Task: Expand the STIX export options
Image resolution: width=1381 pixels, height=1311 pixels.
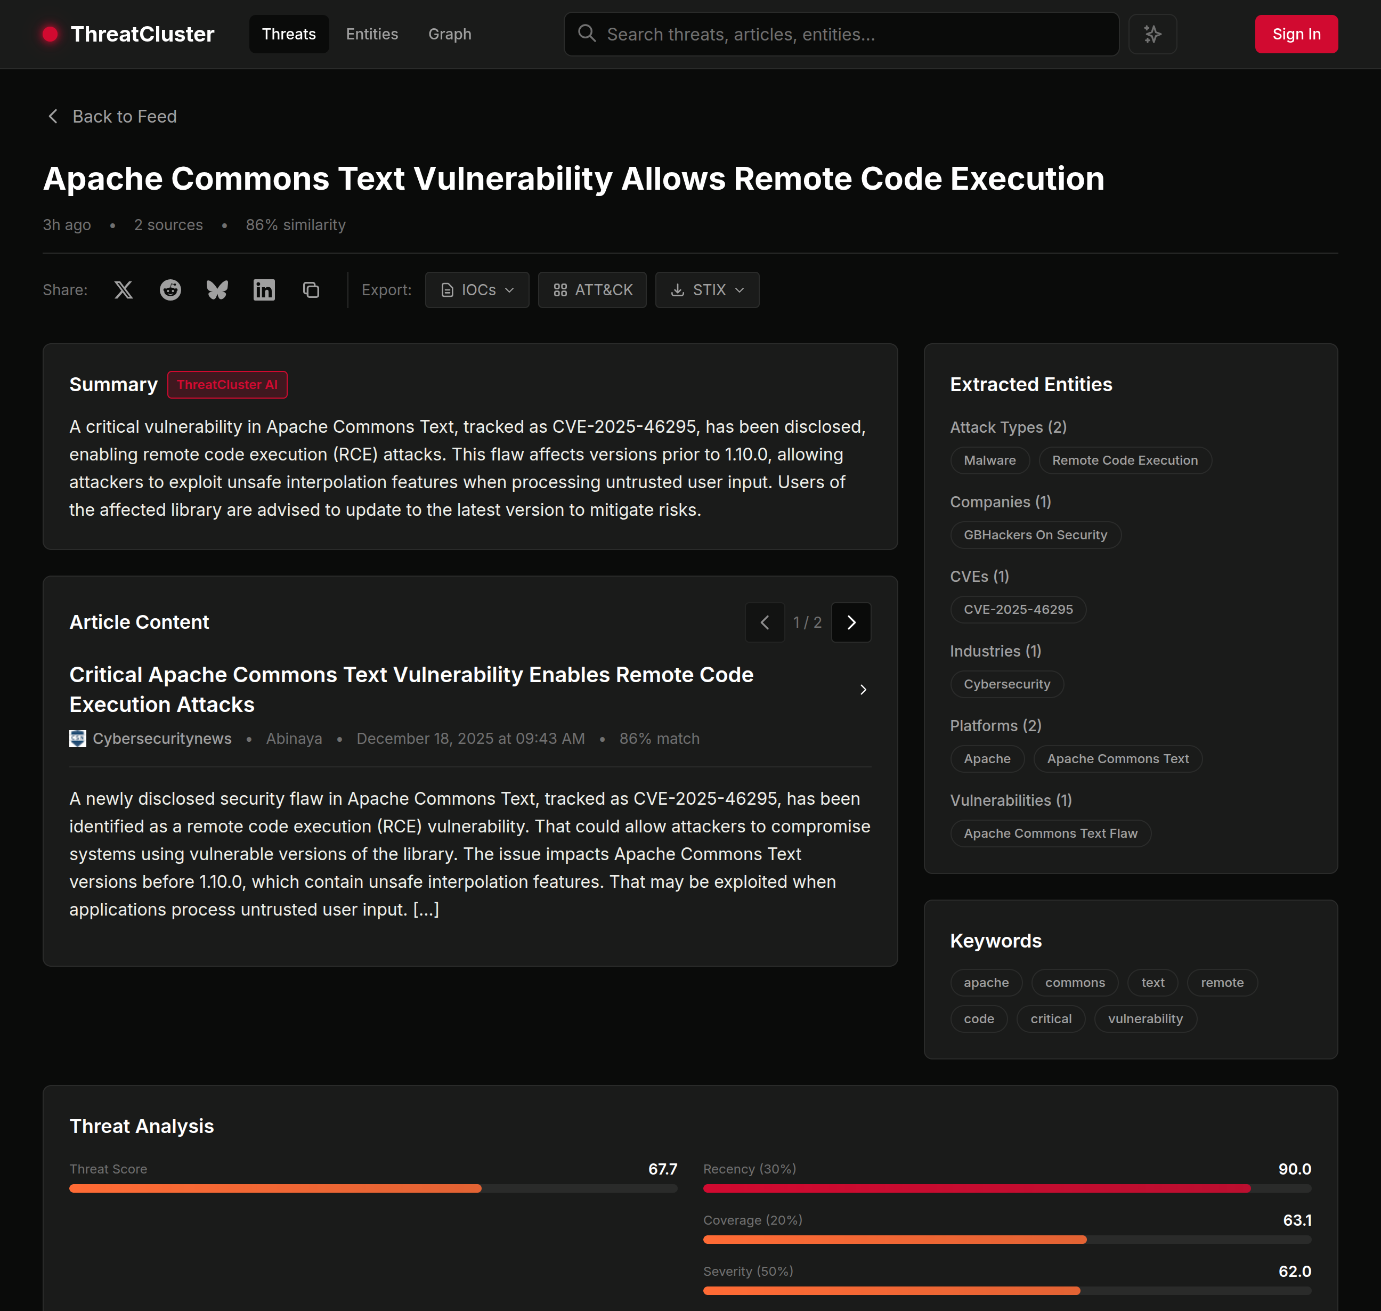Action: (707, 289)
